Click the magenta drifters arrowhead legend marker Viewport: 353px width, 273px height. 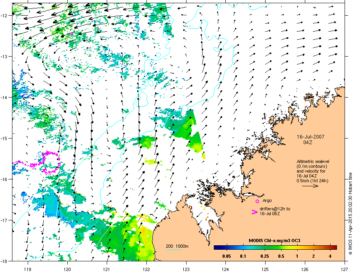[x=255, y=212]
